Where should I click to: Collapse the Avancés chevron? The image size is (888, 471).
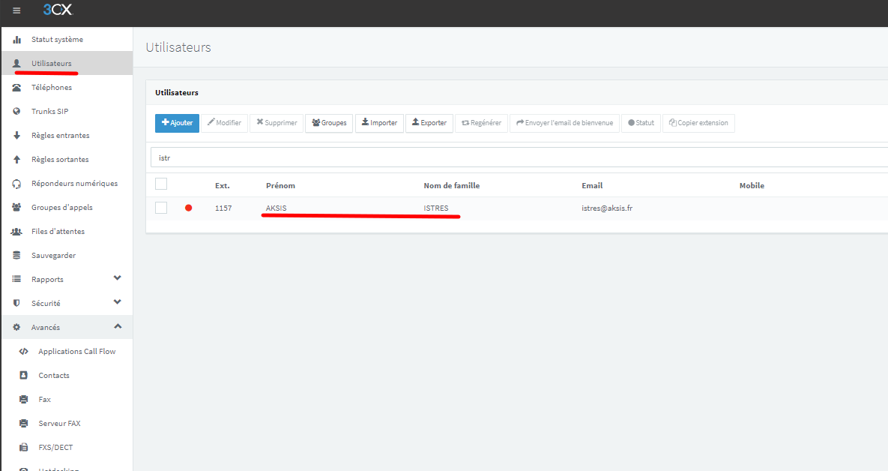tap(118, 326)
